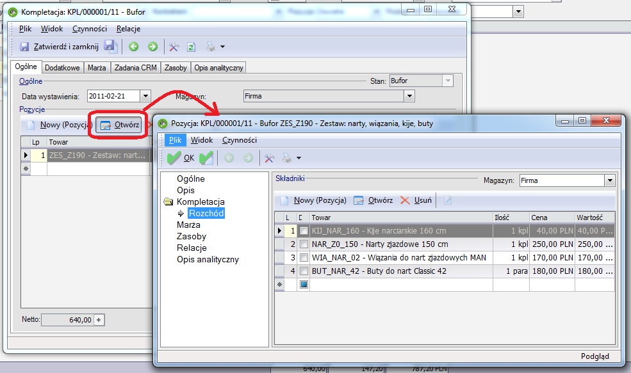Click the greyed edit icon right of Usuń
Viewport: 631px width, 373px height.
coord(448,200)
